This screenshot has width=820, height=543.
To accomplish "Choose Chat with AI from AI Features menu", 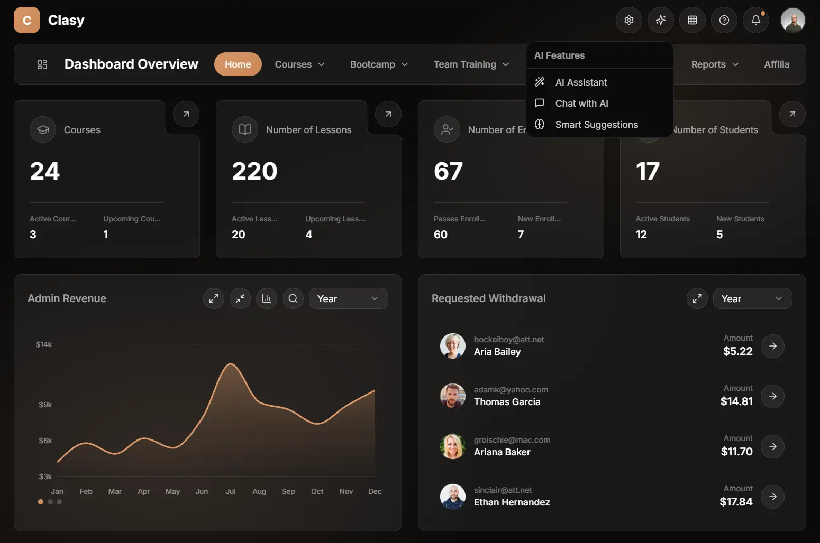I will [x=581, y=103].
